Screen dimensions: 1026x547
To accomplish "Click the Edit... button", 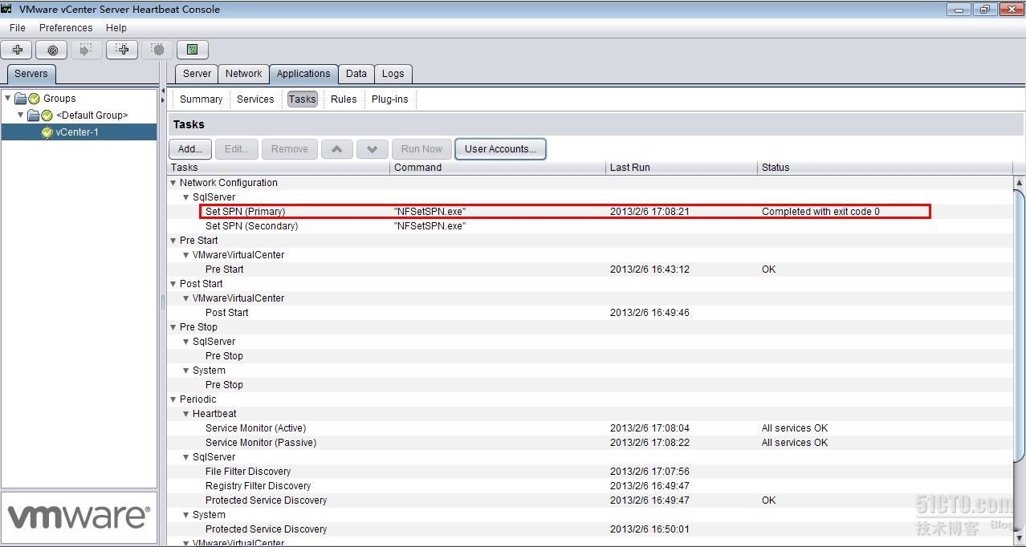I will pos(236,149).
